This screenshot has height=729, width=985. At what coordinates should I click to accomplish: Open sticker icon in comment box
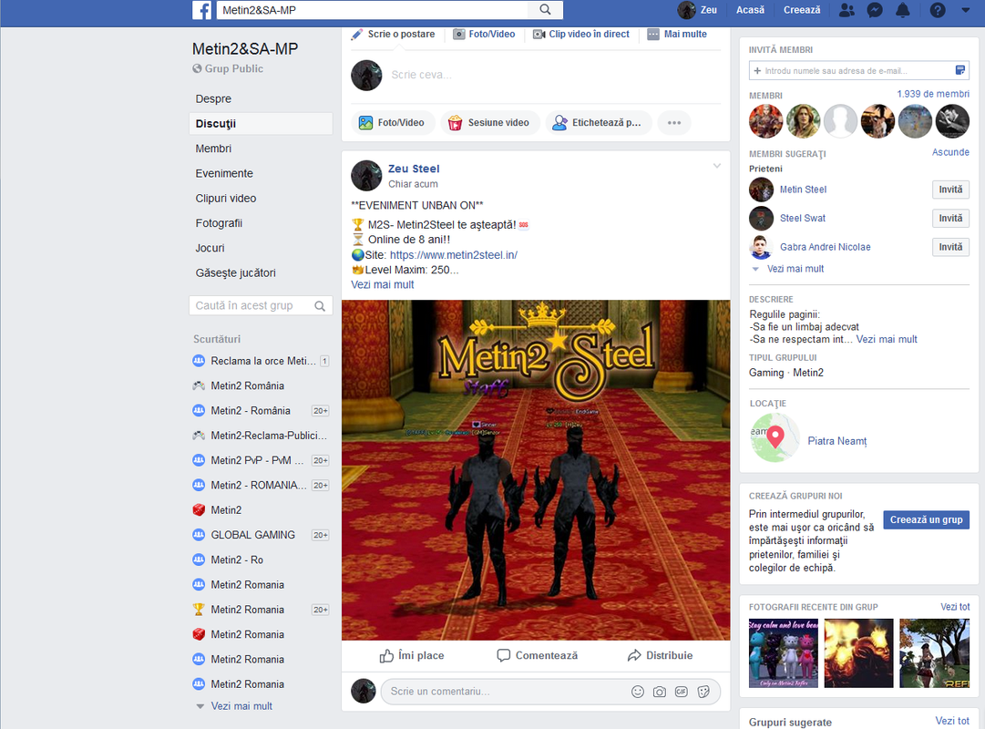pos(703,692)
